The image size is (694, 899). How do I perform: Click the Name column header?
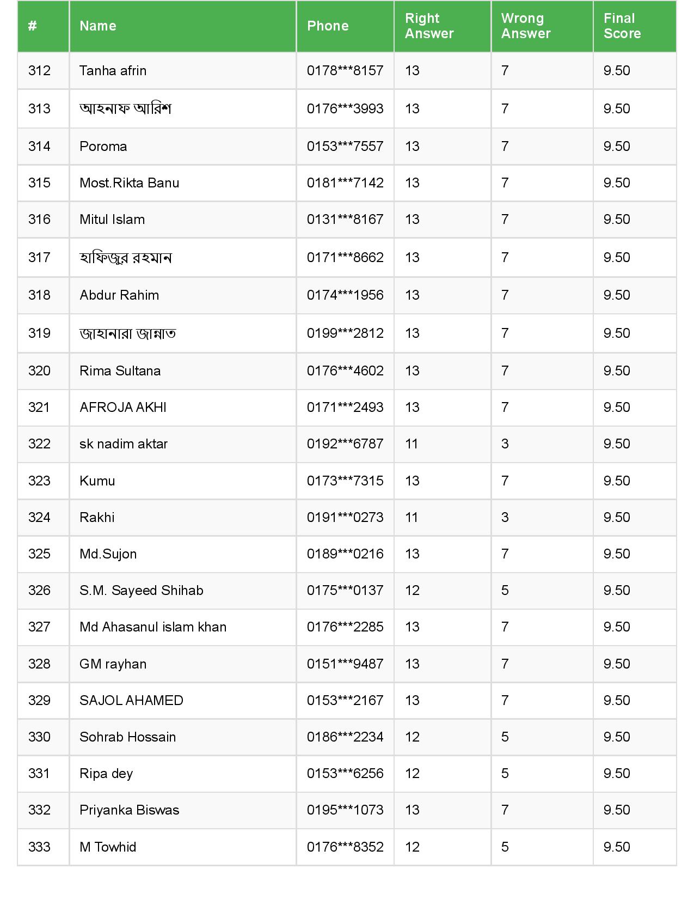pyautogui.click(x=98, y=26)
